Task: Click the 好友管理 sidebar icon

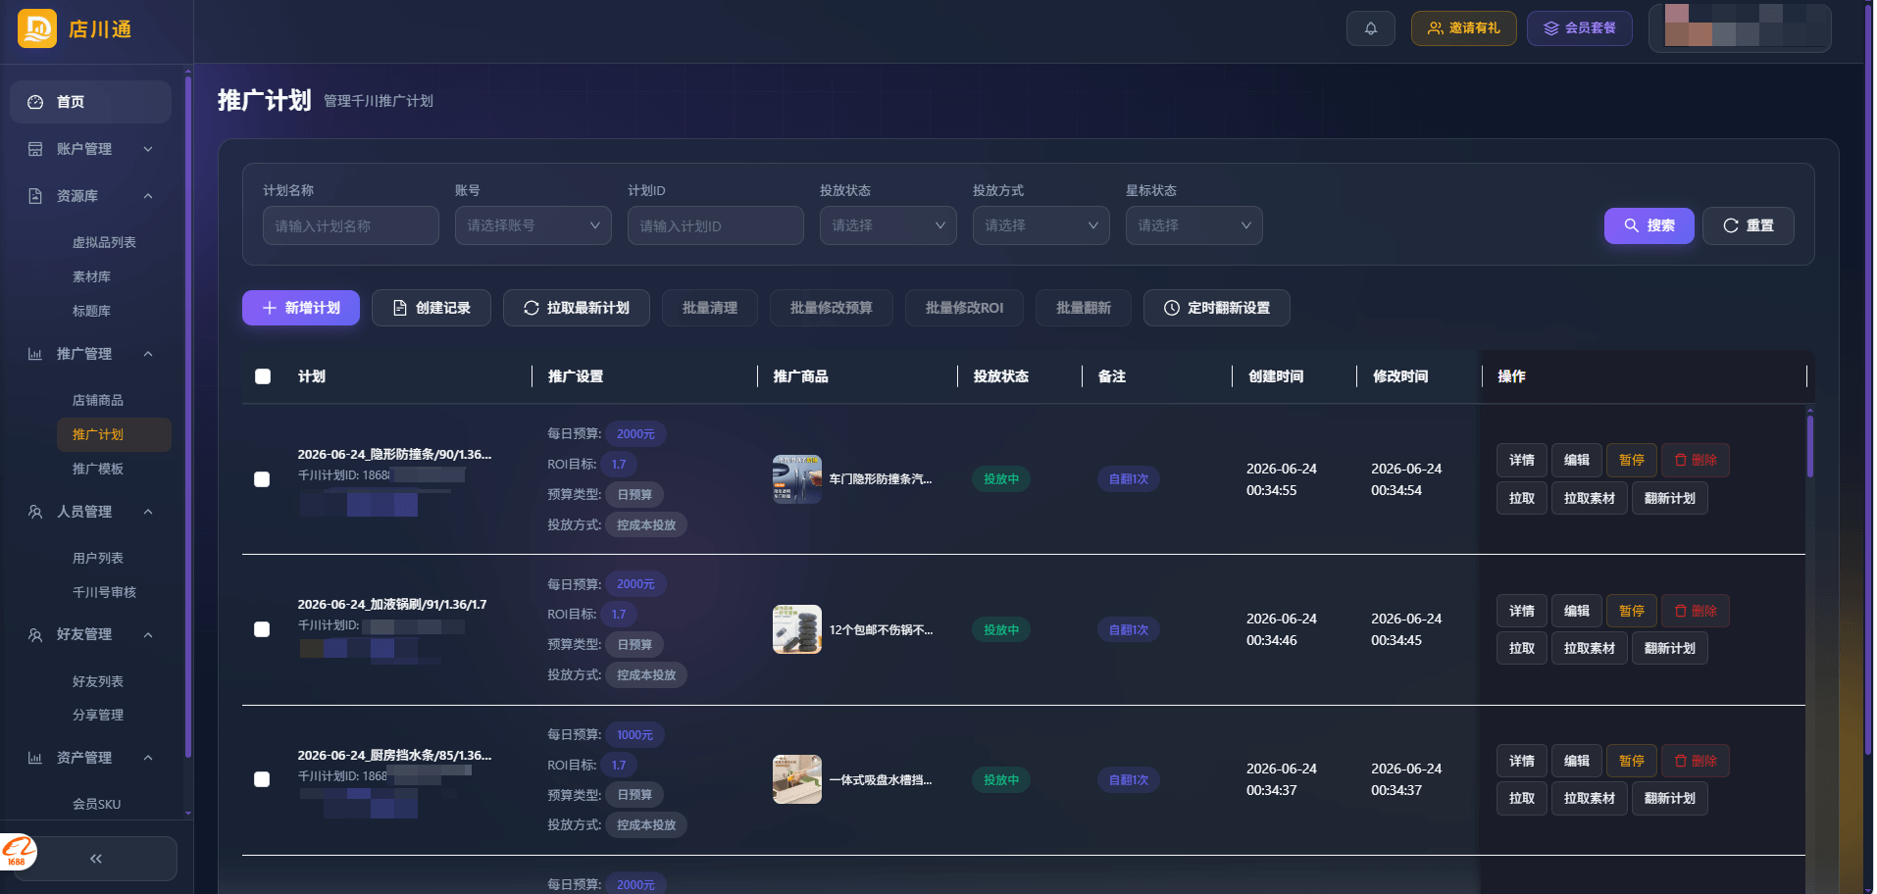Action: (x=35, y=635)
